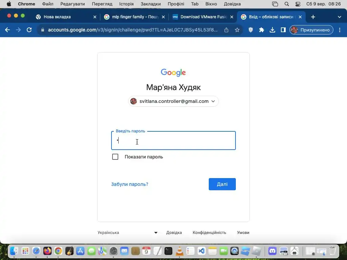
Task: Close the Download VMware Fusion tab
Action: tap(232, 17)
